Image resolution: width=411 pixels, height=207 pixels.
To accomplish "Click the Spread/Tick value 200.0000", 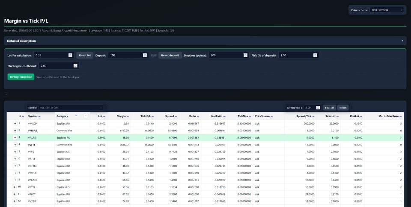I will (309, 123).
